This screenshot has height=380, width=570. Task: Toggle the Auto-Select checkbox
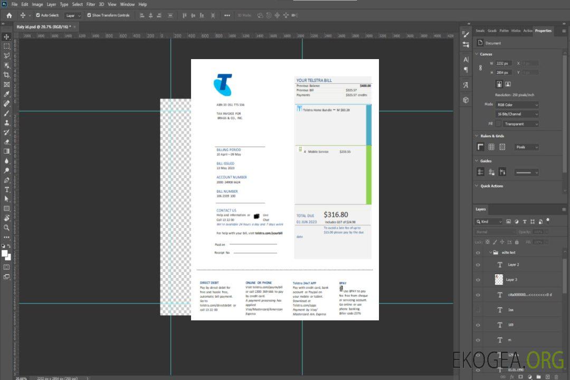38,15
